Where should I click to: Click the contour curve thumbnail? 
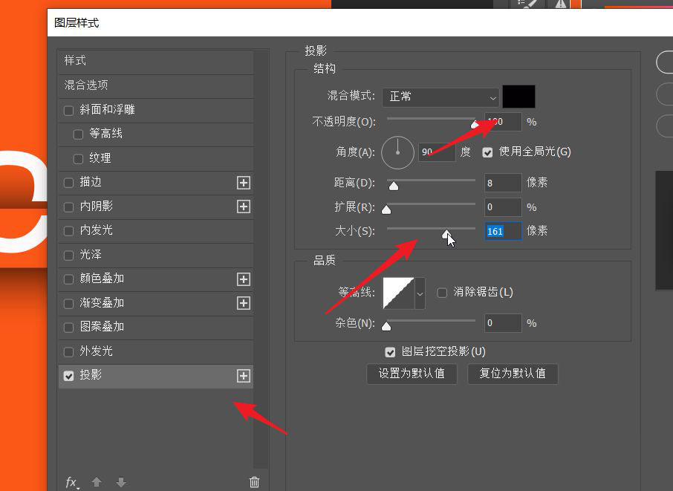pyautogui.click(x=398, y=293)
